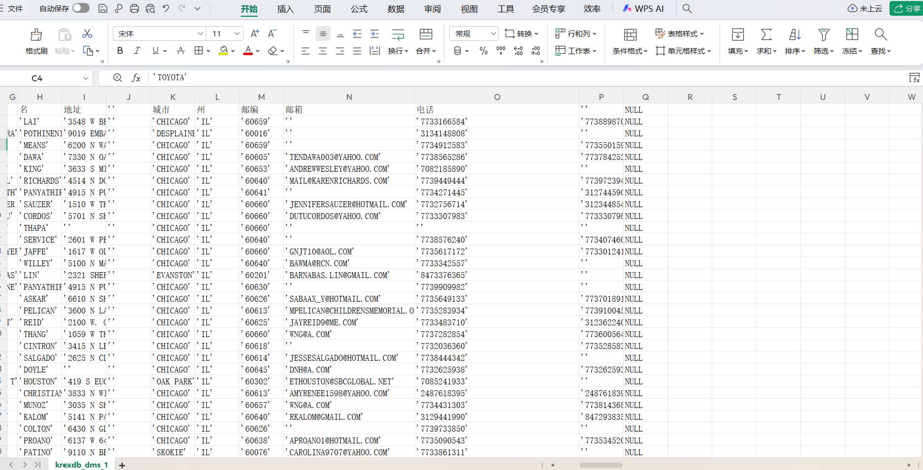
Task: Select the krexdb_dms_1 sheet tab
Action: pos(81,465)
